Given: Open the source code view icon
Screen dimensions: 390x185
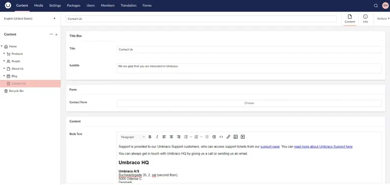Looking at the screenshot, I should [221, 137].
